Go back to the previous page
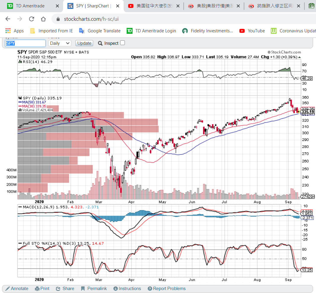This screenshot has width=316, height=293. pos(8,19)
